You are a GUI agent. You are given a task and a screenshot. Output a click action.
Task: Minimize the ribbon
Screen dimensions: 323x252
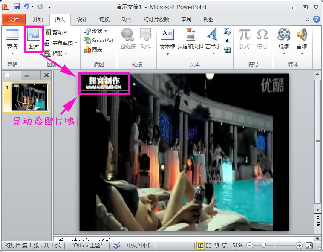307,19
